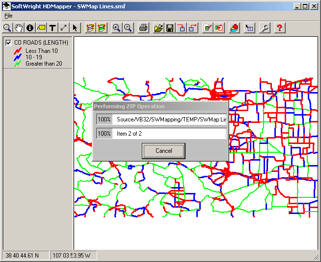The width and height of the screenshot is (321, 262).
Task: Toggle CO ROADS (LENGTH) layer checkbox
Action: pos(8,43)
